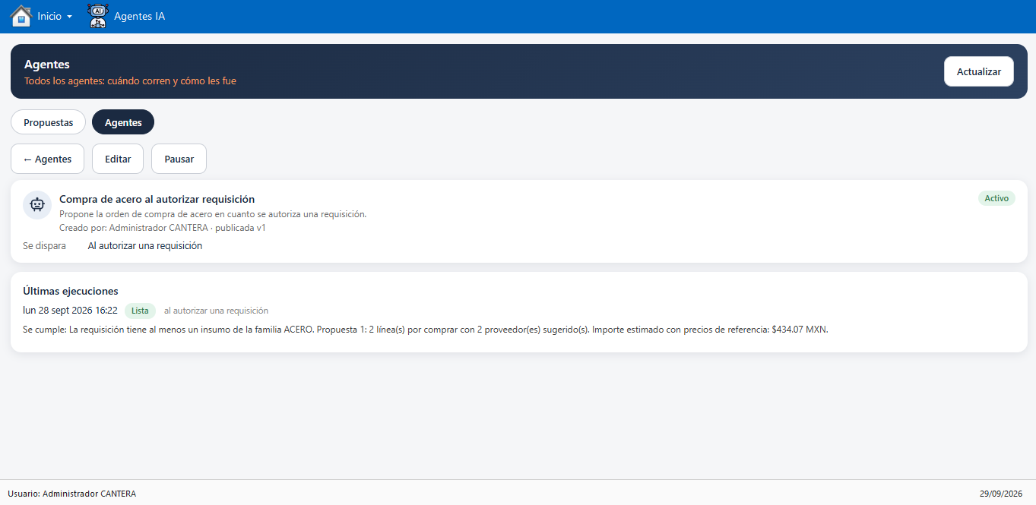The width and height of the screenshot is (1036, 505).
Task: Click the 'Propone la orden de compra' description
Action: tap(213, 214)
